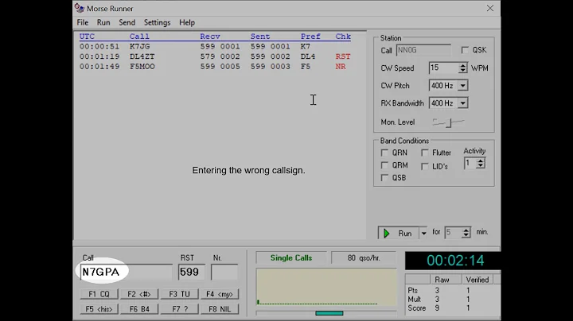The width and height of the screenshot is (573, 321).
Task: Click the Morse Runner title bar app icon
Action: 80,8
